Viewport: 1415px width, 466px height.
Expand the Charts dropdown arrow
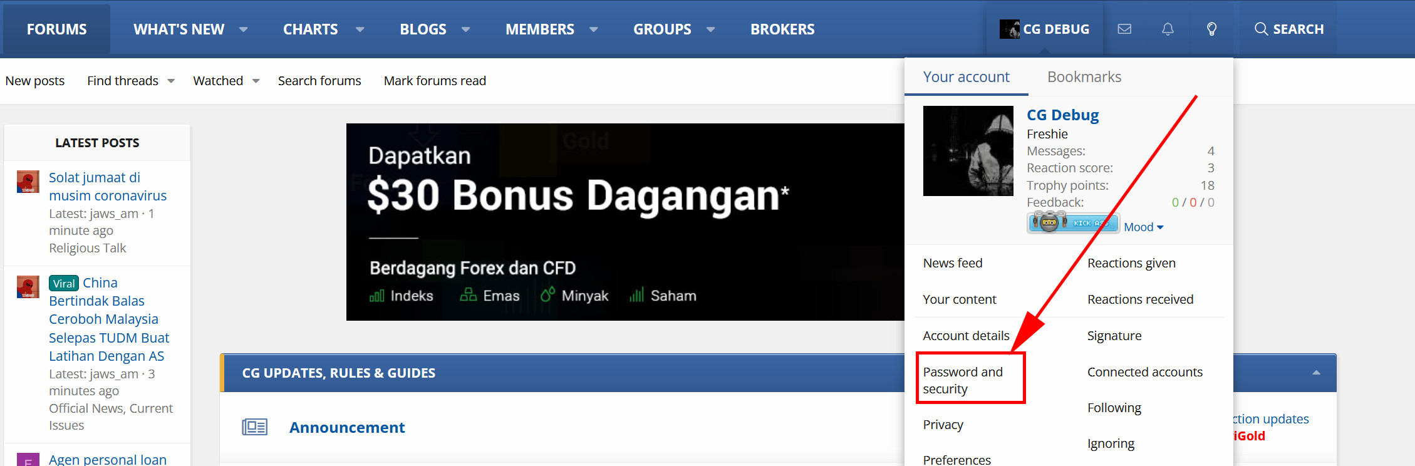[360, 29]
